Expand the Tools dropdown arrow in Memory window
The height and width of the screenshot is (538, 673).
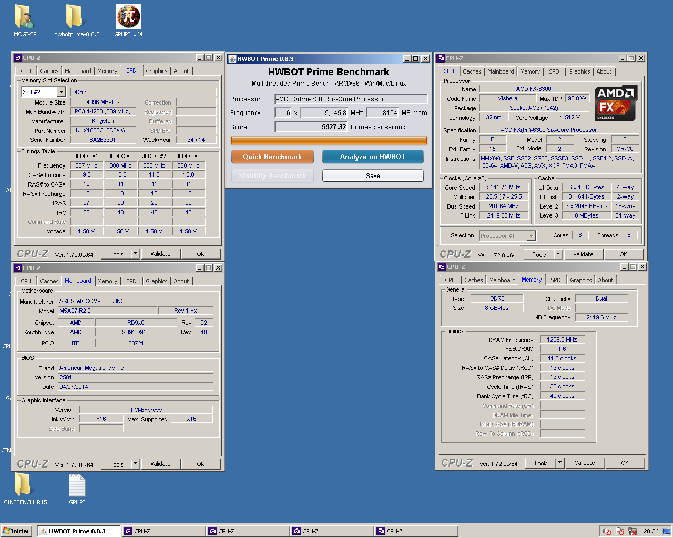[559, 463]
